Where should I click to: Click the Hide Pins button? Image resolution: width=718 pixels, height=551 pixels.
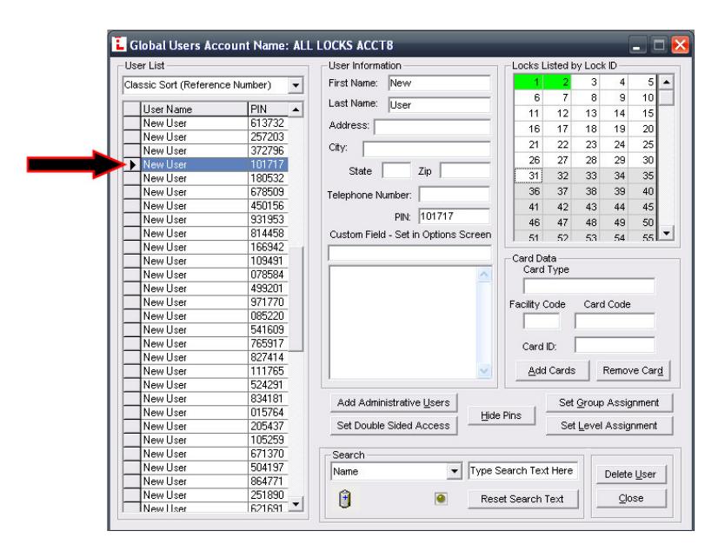click(501, 415)
